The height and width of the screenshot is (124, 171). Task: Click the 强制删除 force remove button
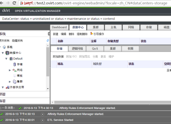point(82,34)
